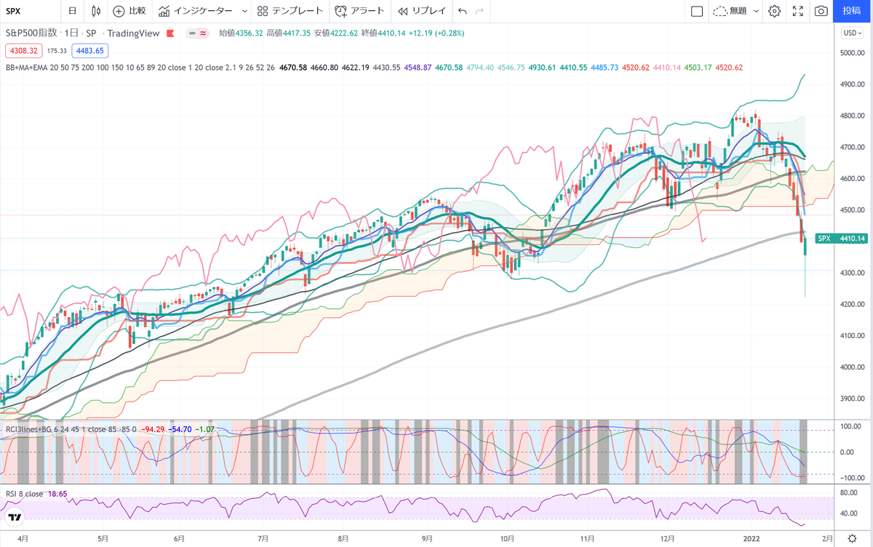Click the SPX 4410.14 price label on axis
The height and width of the screenshot is (547, 873).
tap(842, 239)
